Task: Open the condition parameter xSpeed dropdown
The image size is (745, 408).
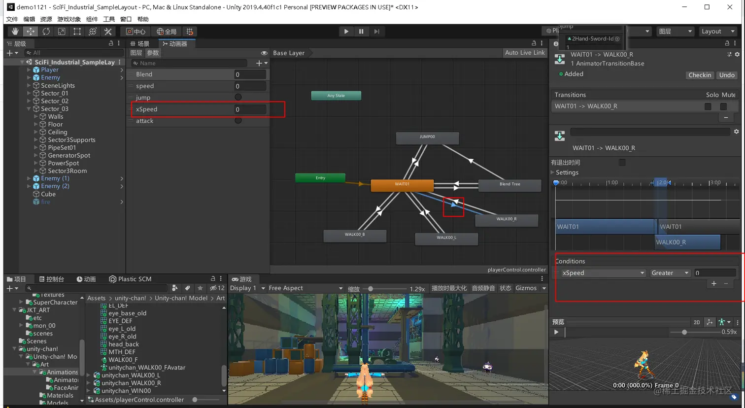Action: 604,273
